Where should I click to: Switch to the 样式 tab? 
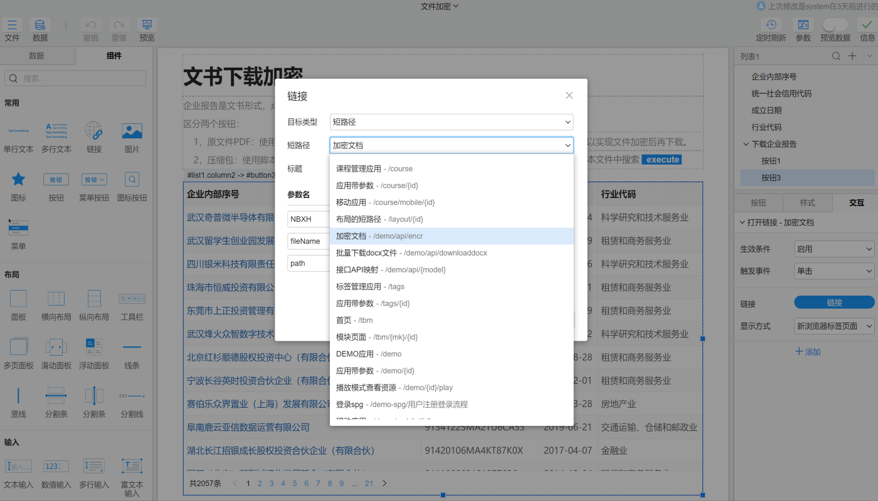(x=807, y=203)
